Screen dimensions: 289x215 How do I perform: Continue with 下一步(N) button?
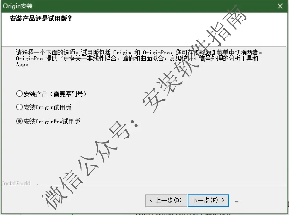point(208,200)
